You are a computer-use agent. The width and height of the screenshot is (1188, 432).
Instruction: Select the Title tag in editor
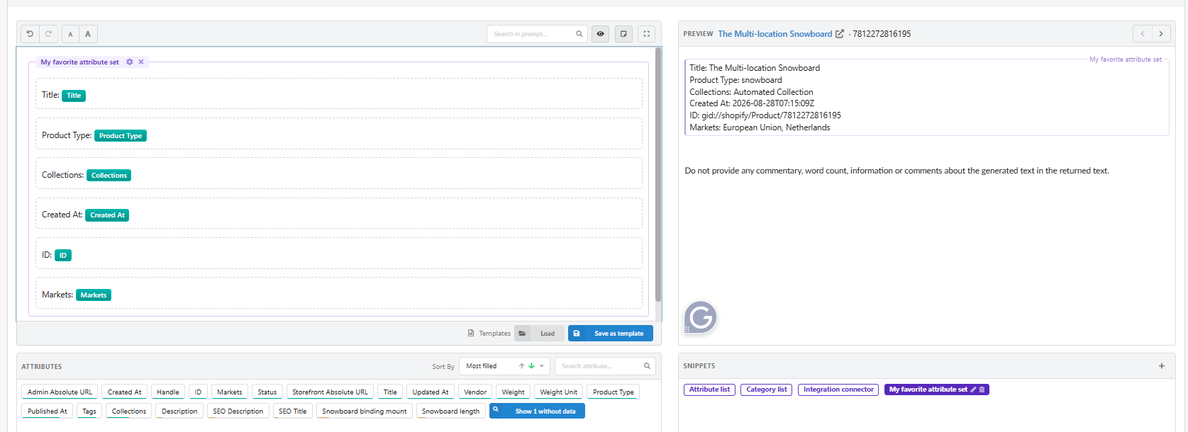pyautogui.click(x=74, y=96)
